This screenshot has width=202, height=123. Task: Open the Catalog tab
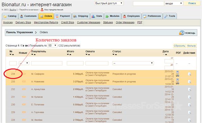tap(10, 16)
